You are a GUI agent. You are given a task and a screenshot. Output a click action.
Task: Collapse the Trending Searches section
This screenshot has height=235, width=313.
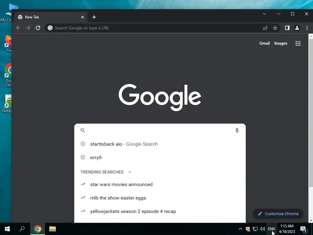click(x=130, y=172)
